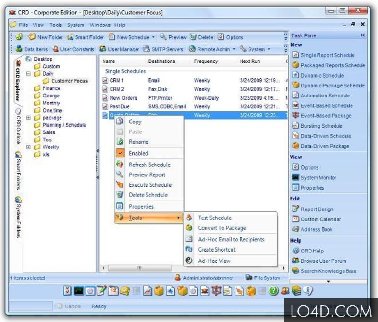The height and width of the screenshot is (322, 378).
Task: Click the Custom Calendar link in Task Pane
Action: click(321, 219)
